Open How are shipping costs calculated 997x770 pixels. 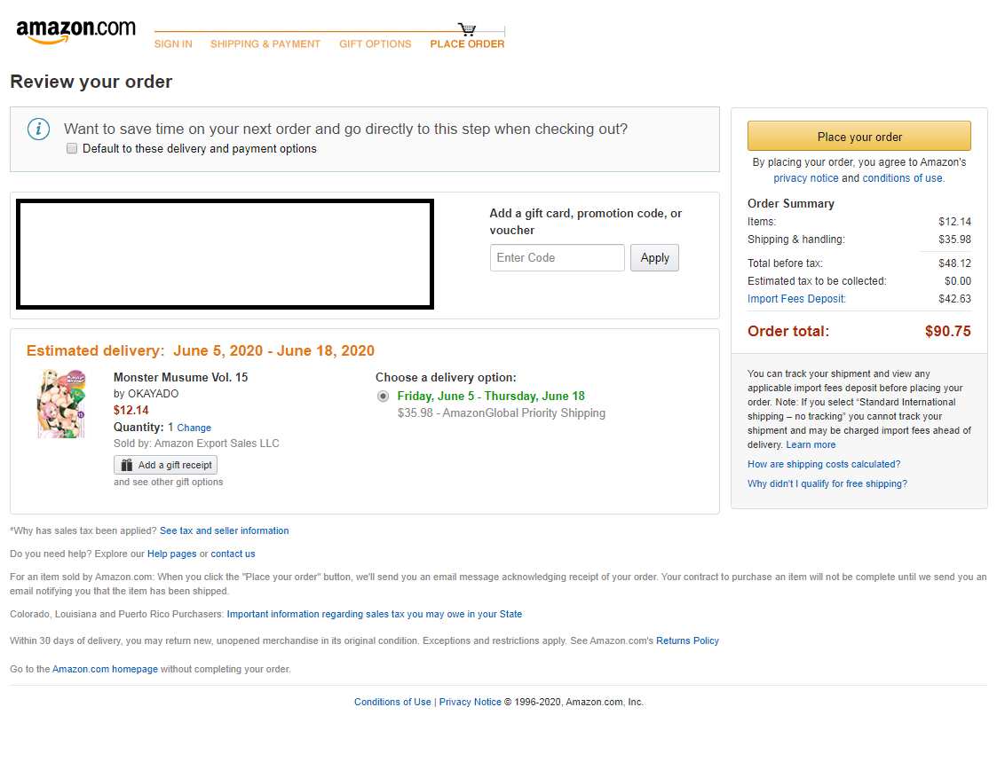point(823,464)
